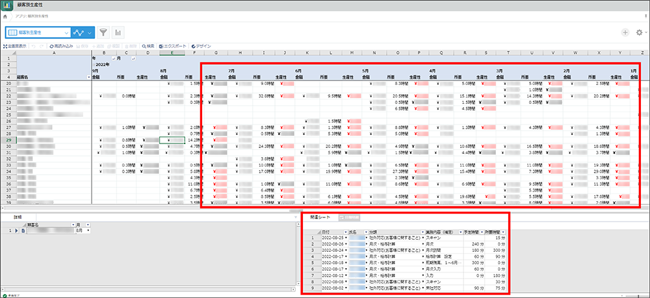Expand the chevron beside settings gear
Viewport: 650px width, 298px height.
coord(646,32)
